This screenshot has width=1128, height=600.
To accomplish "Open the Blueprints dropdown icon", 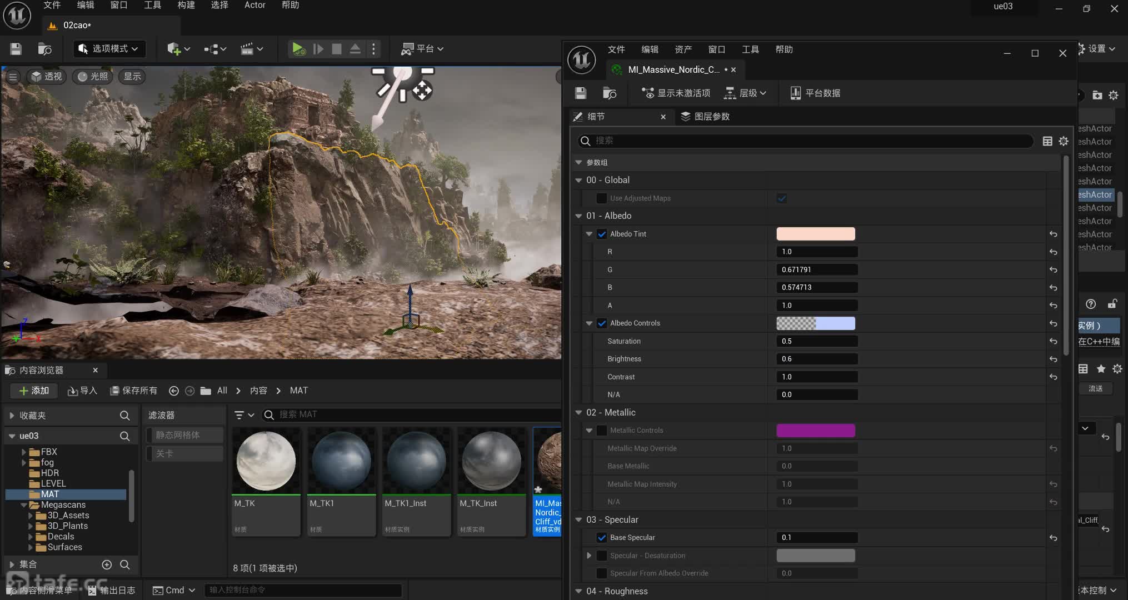I will (215, 49).
